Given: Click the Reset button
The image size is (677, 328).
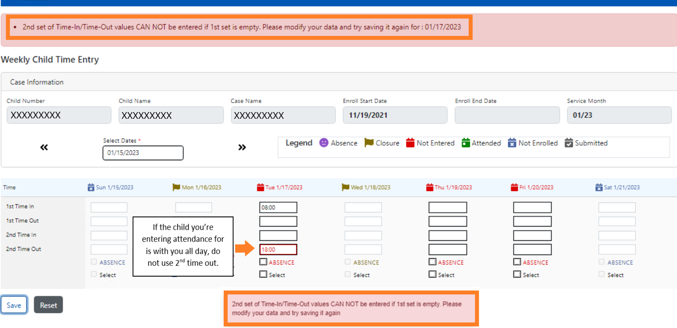Looking at the screenshot, I should [48, 305].
